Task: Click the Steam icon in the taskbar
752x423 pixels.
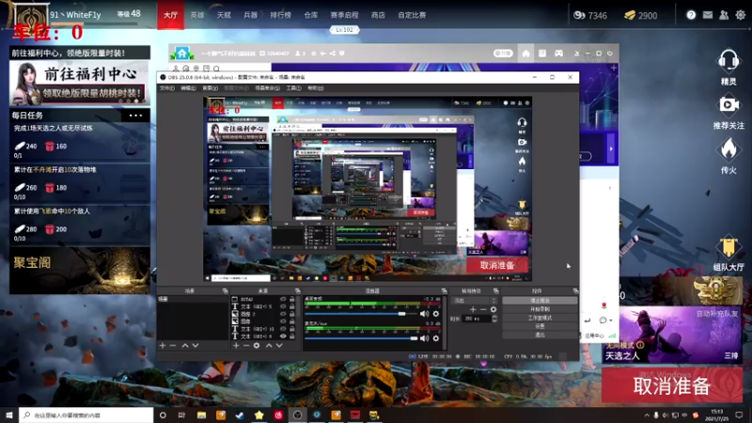Action: (240, 415)
